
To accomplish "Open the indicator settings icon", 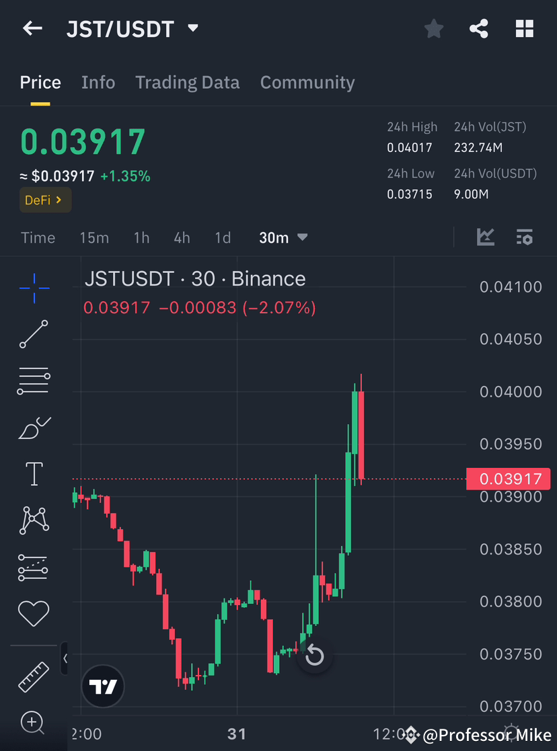I will tap(525, 237).
